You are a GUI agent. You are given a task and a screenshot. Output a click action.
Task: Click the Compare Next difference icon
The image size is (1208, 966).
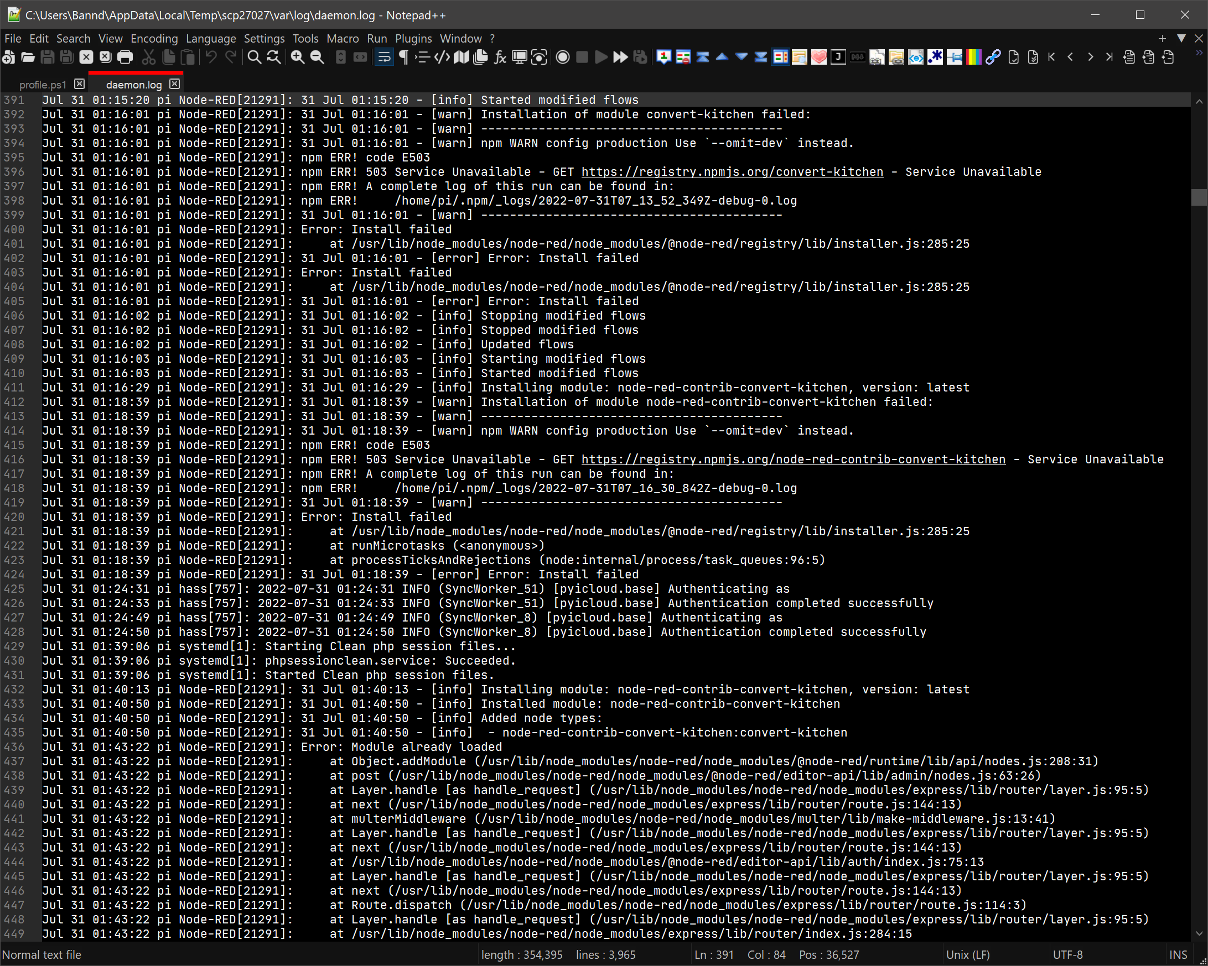[742, 57]
